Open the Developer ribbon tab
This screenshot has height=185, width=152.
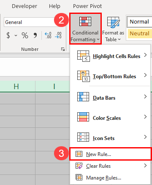point(24,6)
